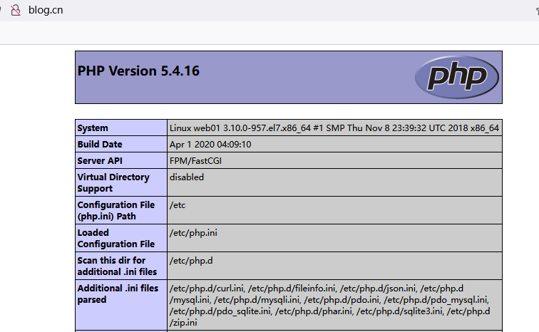Click the FPM/FastCGI value
The image size is (539, 332).
pos(195,161)
